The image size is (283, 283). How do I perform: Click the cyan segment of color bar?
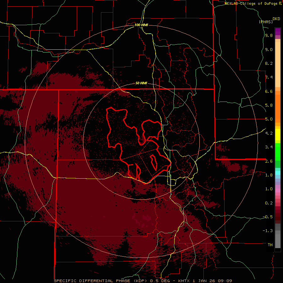pos(278,173)
